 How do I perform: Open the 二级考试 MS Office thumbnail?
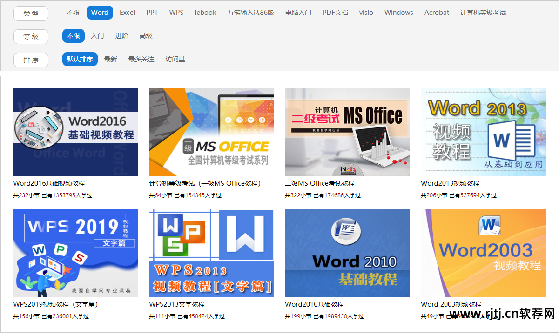347,132
